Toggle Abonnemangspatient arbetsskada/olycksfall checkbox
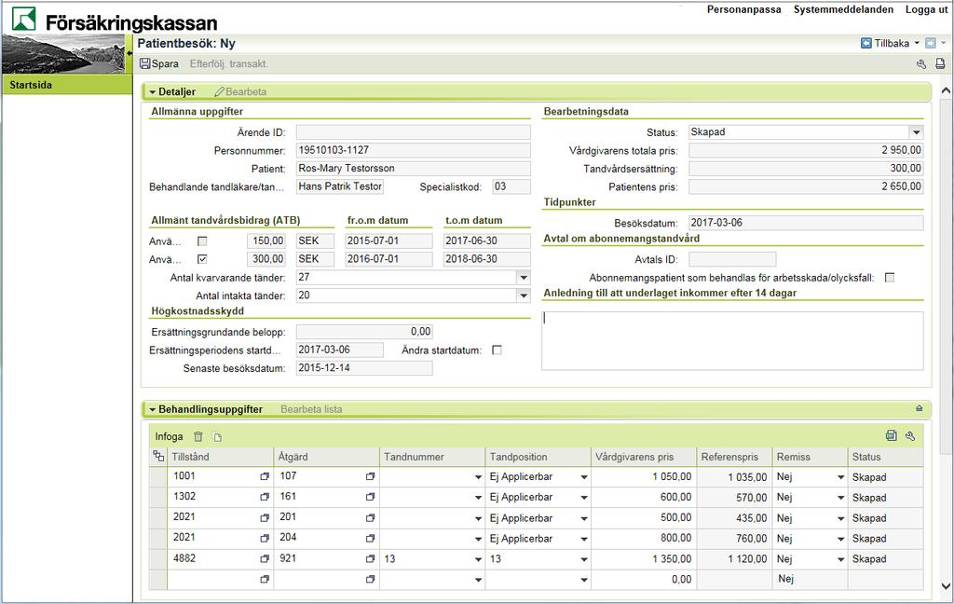This screenshot has height=604, width=954. [890, 278]
